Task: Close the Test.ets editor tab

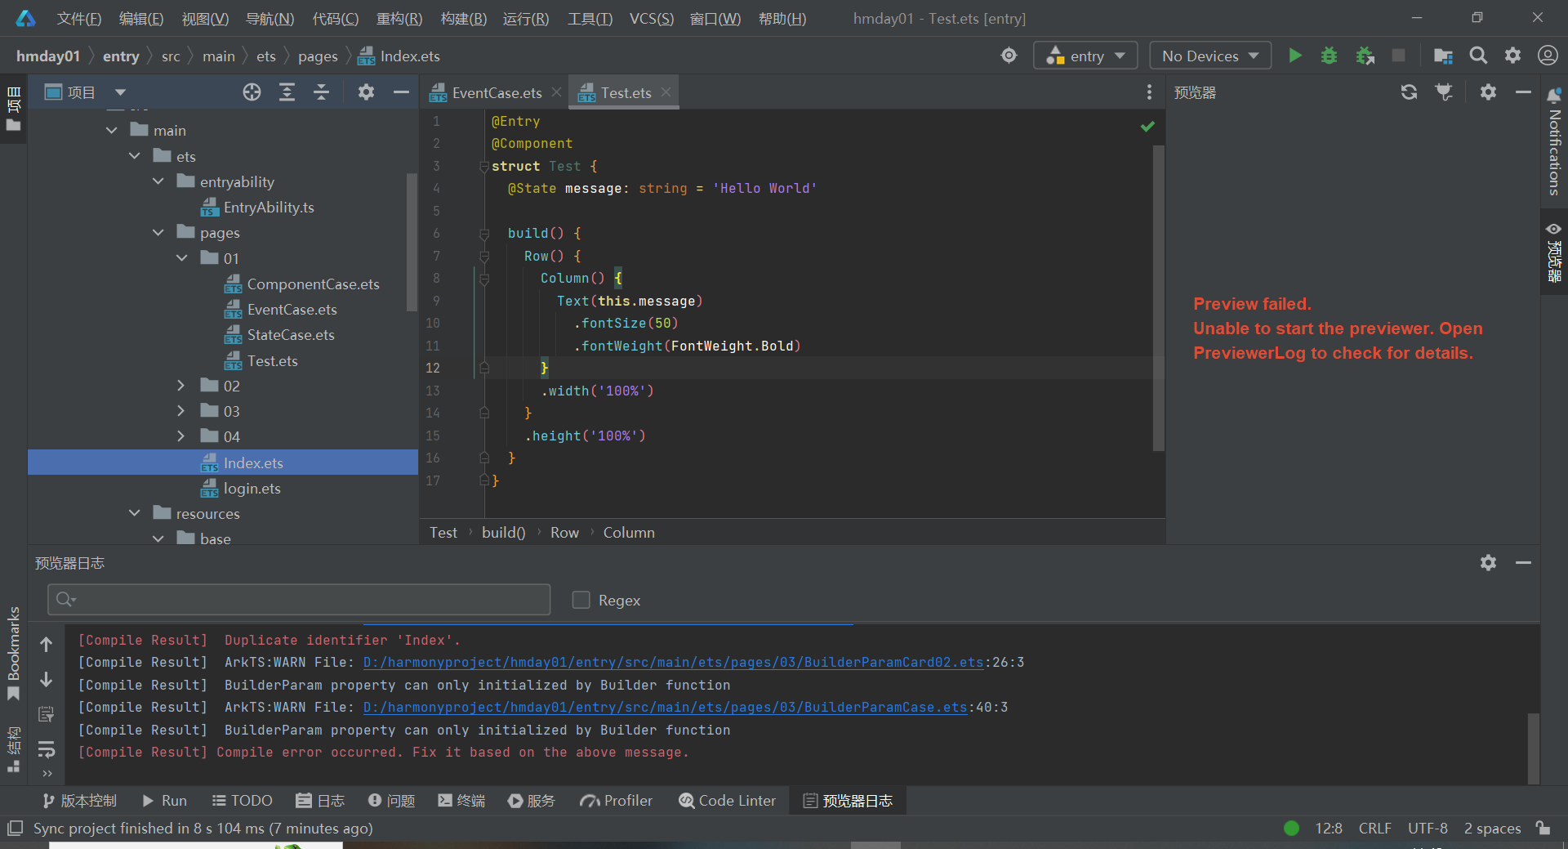Action: (666, 92)
